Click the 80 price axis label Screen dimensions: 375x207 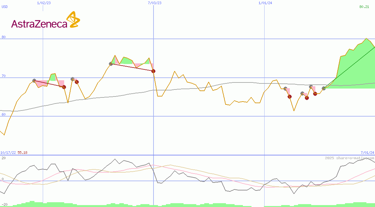4,37
